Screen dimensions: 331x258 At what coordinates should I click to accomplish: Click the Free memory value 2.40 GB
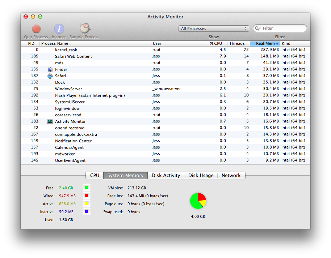pos(66,188)
